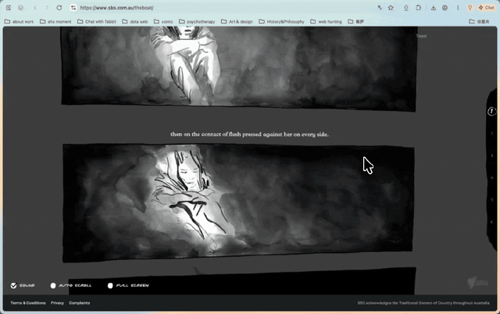Click the upper crouching figure illustration panel
The image size is (500, 314).
coord(239,69)
